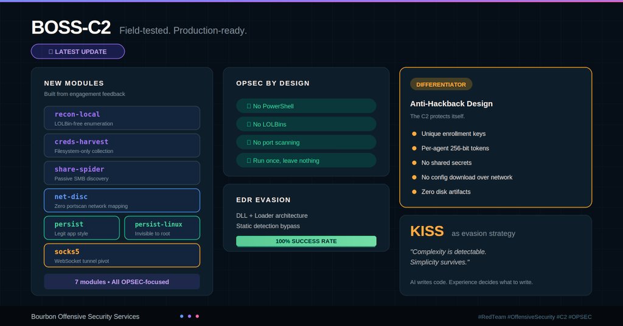Viewport: 623px width, 326px height.
Task: Click Bourbon Offensive Security Services footer text
Action: pos(85,316)
